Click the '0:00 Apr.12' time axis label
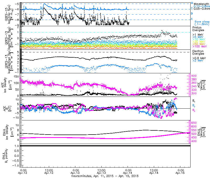 point(23,172)
